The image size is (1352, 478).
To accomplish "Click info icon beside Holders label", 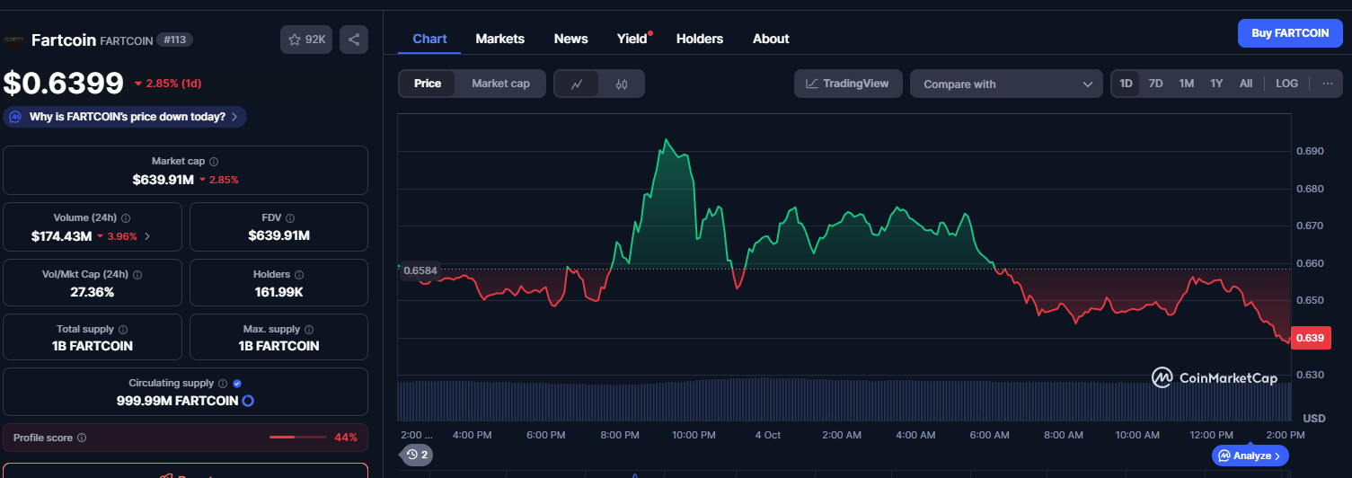I will point(299,275).
